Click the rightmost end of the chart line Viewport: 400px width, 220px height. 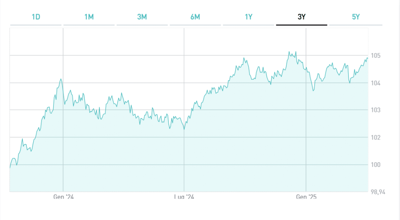tap(368, 59)
